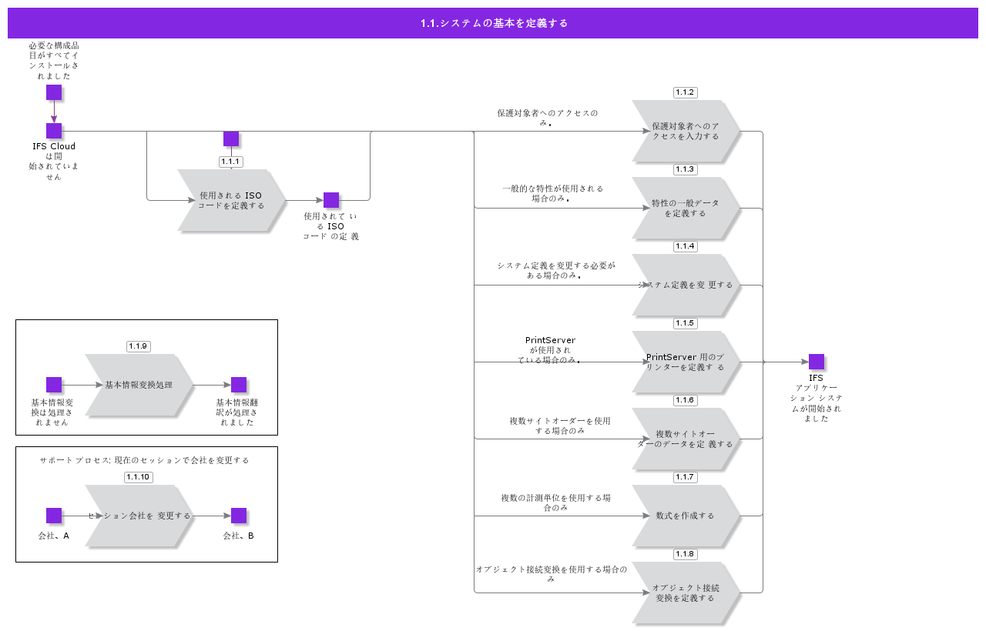The image size is (986, 631).
Task: Click the 使用されている ISO コードの定義 event square
Action: [331, 200]
